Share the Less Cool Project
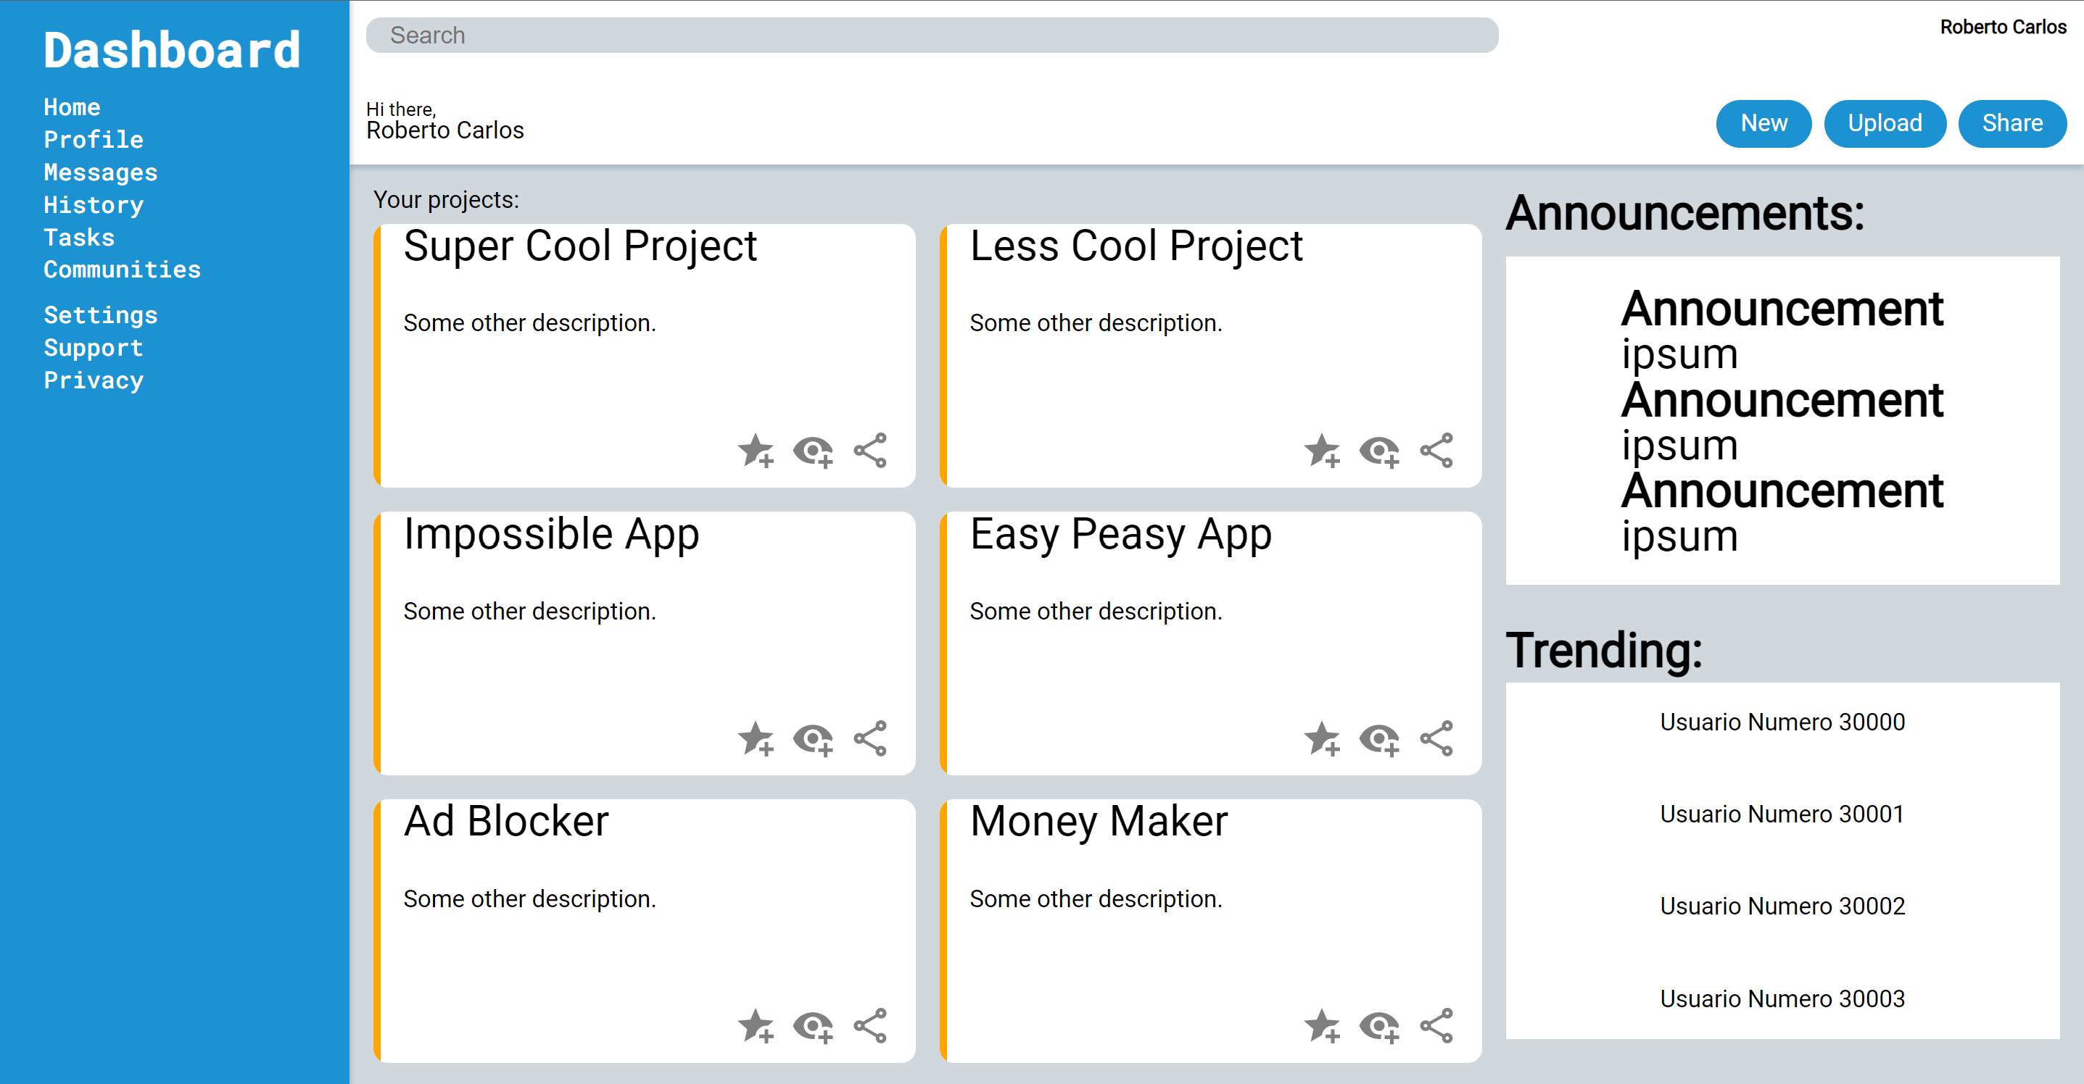 coord(1436,451)
